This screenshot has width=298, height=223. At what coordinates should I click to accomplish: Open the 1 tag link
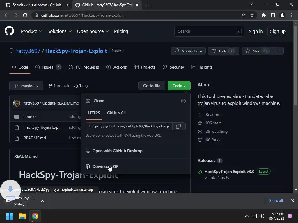(81, 86)
